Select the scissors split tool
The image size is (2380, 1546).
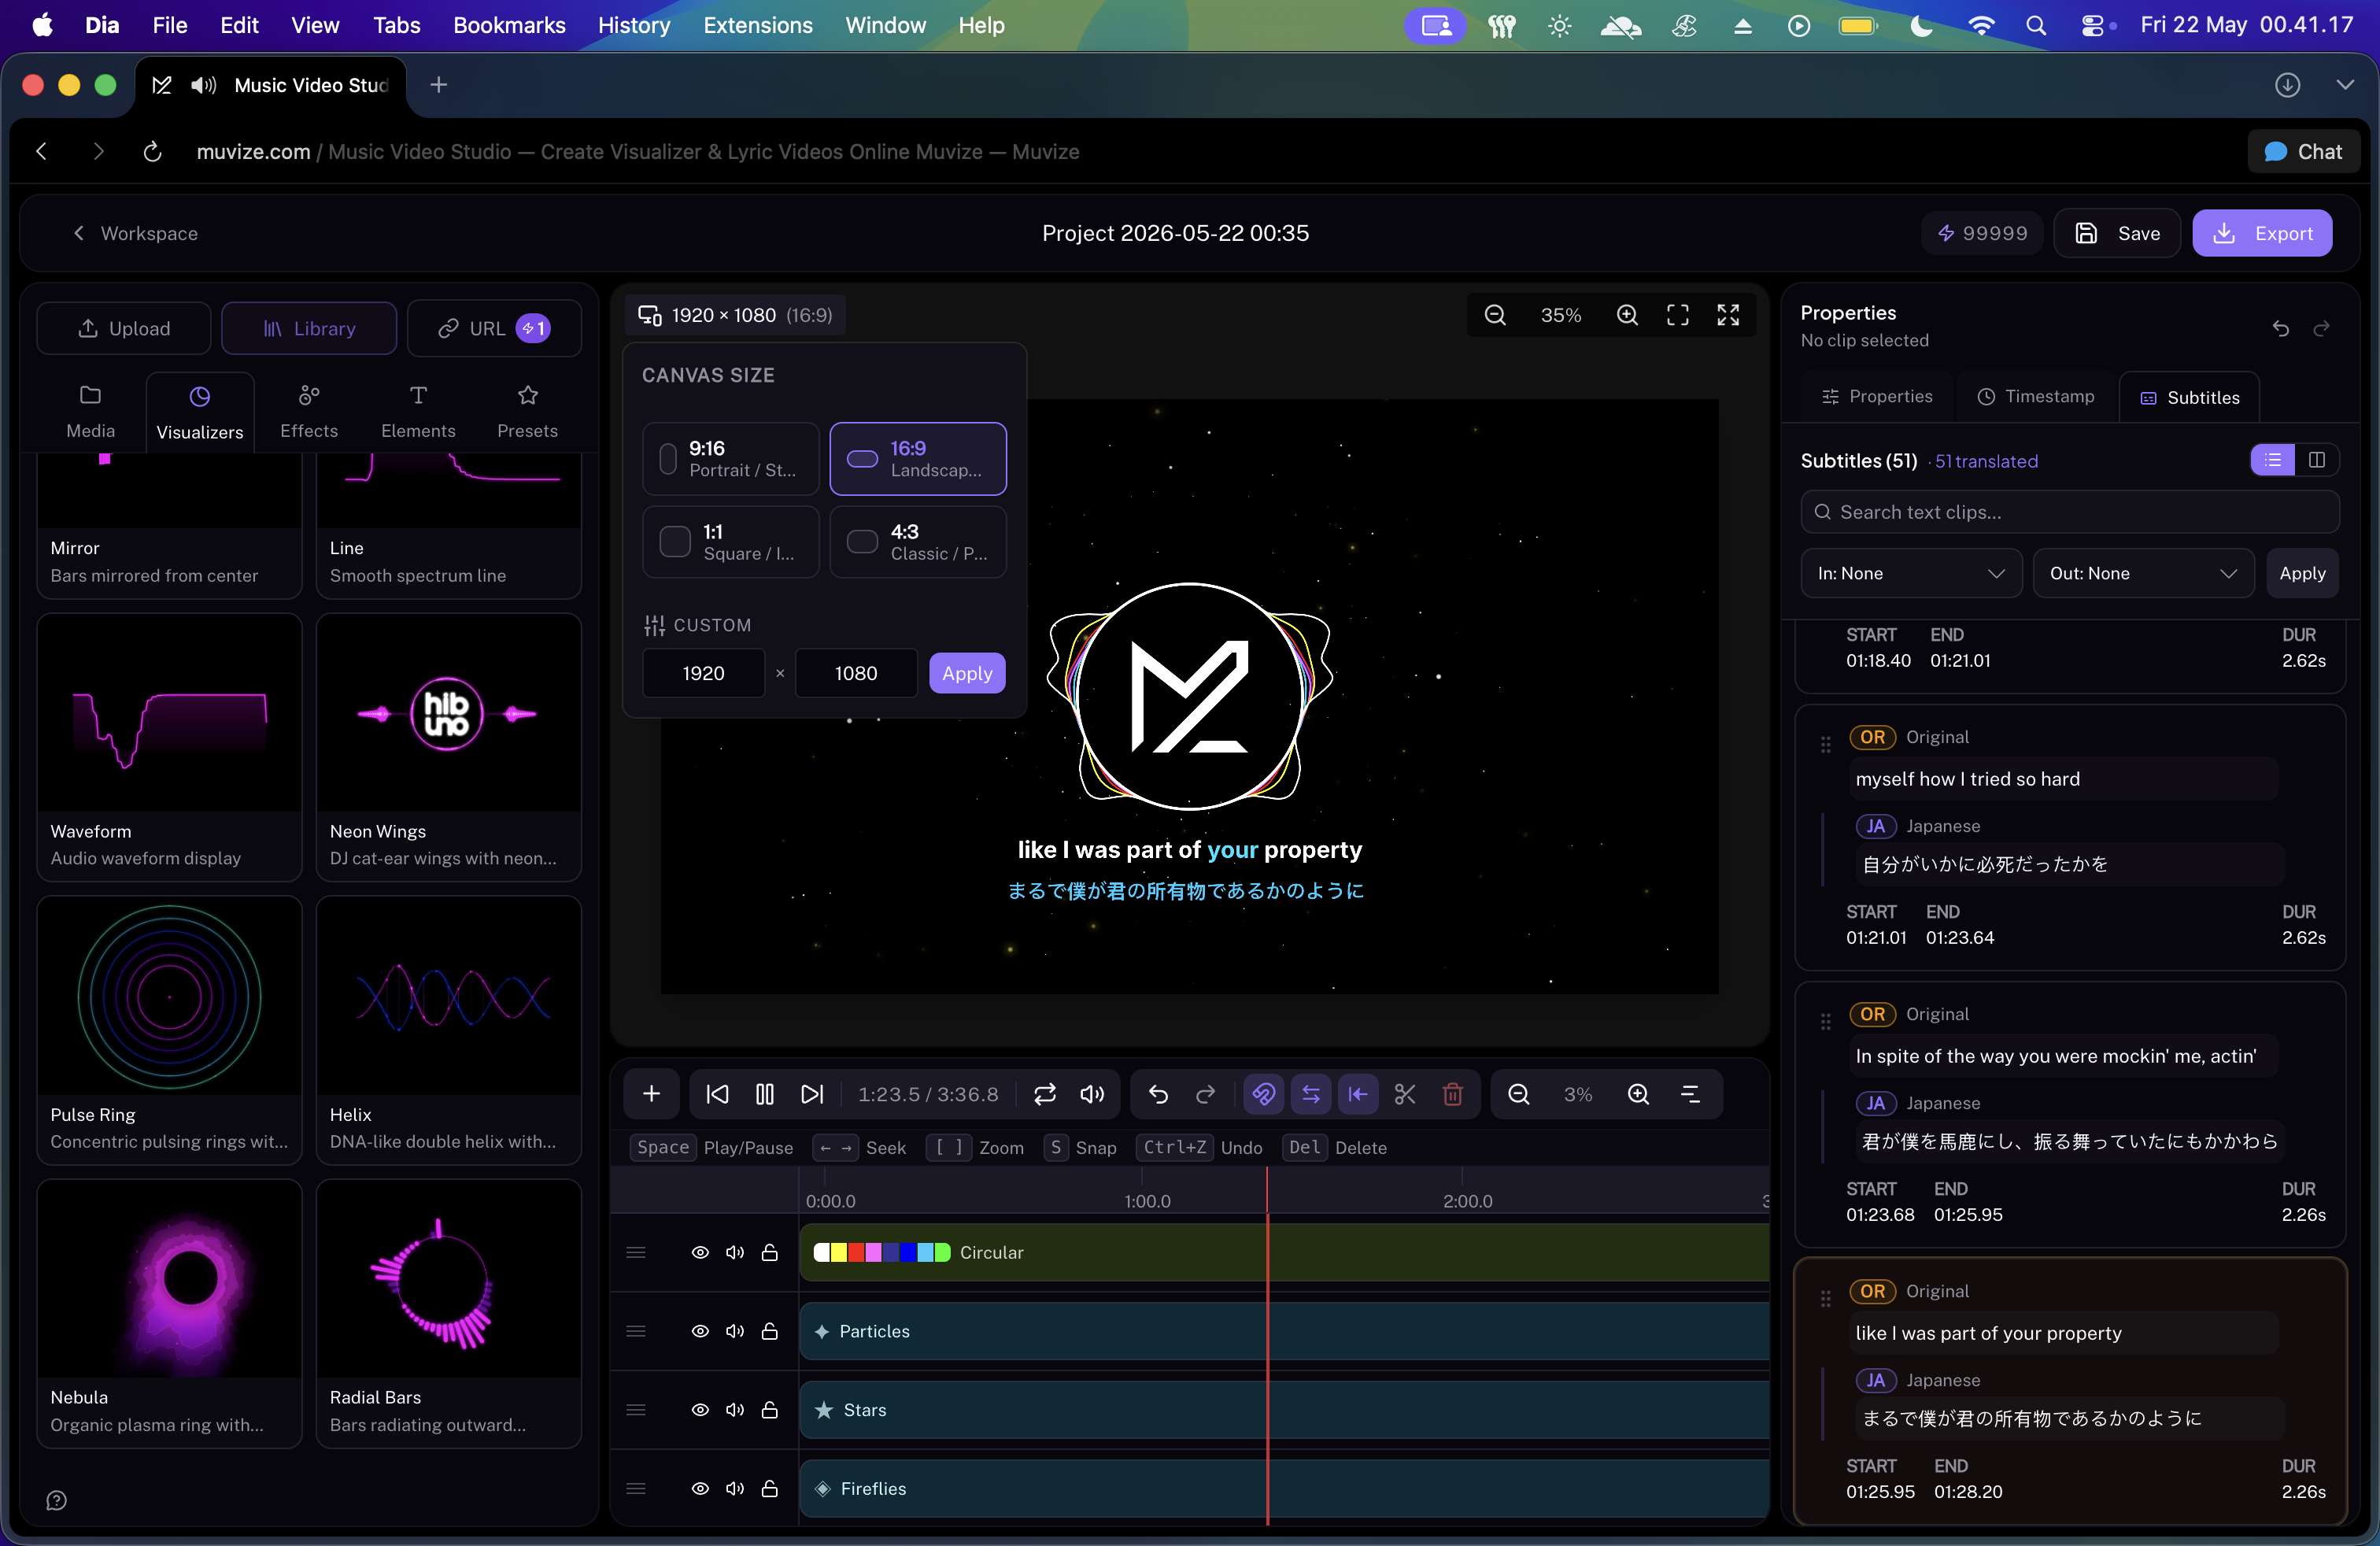click(x=1405, y=1094)
